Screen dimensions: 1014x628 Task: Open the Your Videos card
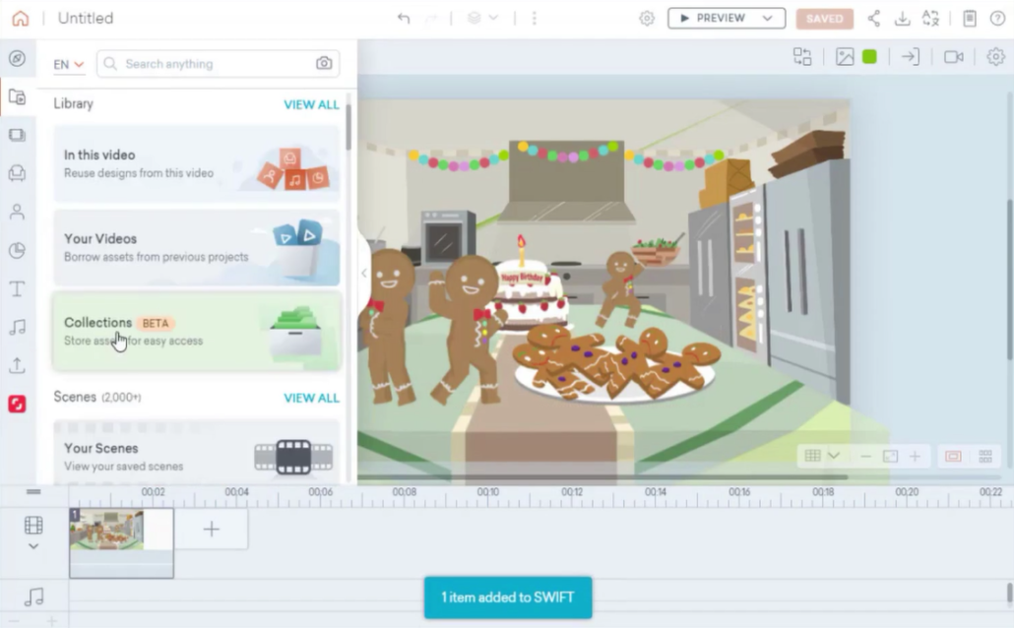(197, 247)
